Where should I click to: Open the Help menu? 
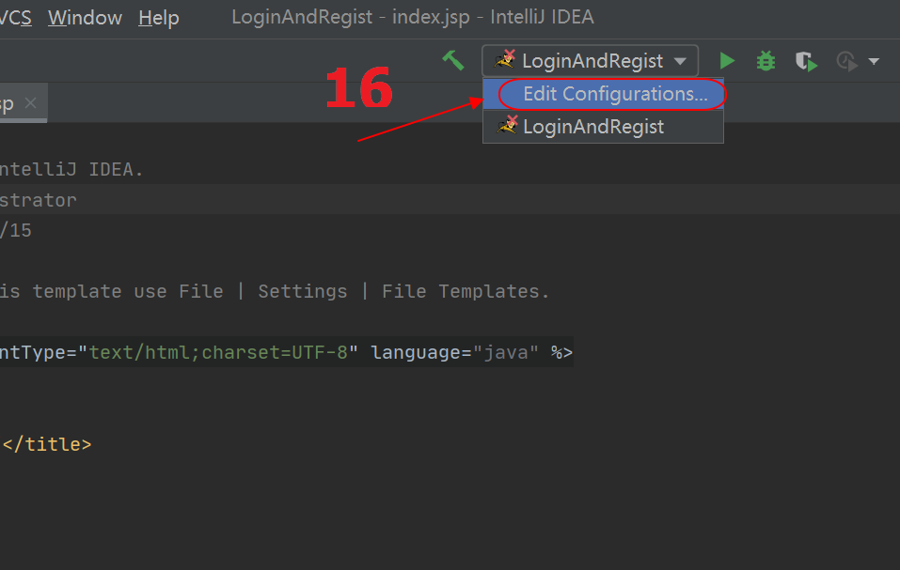[x=158, y=17]
